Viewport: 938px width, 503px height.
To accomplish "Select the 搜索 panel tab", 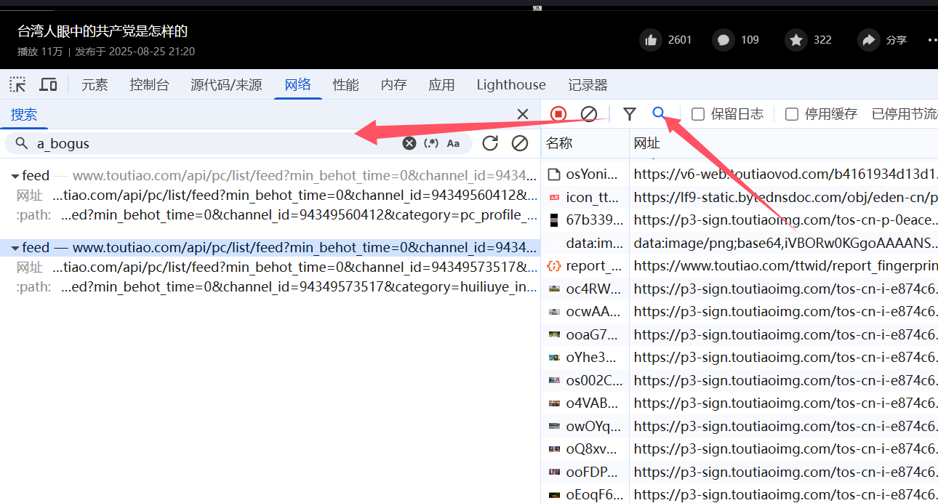I will coord(24,114).
